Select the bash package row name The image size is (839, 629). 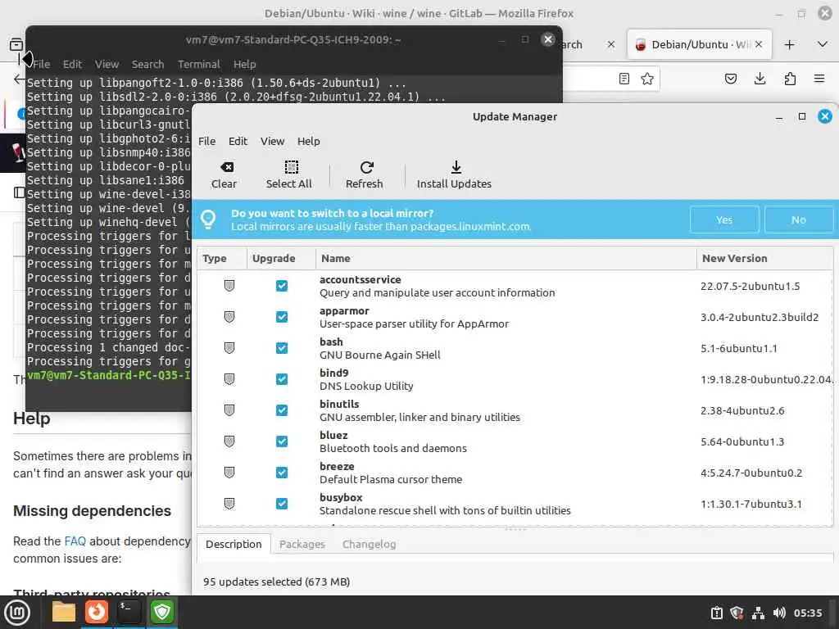pyautogui.click(x=331, y=342)
